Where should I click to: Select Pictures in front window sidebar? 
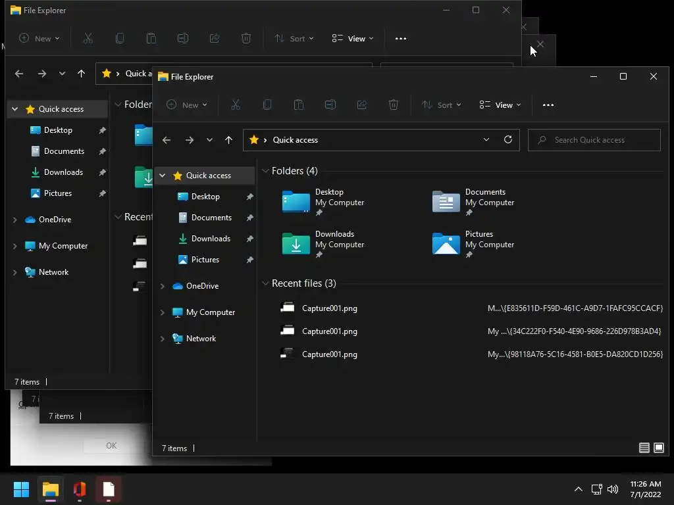pos(205,259)
